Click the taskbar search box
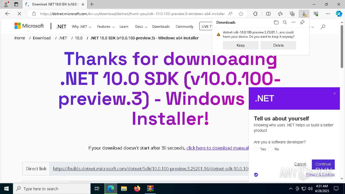345x194 pixels. [52, 189]
